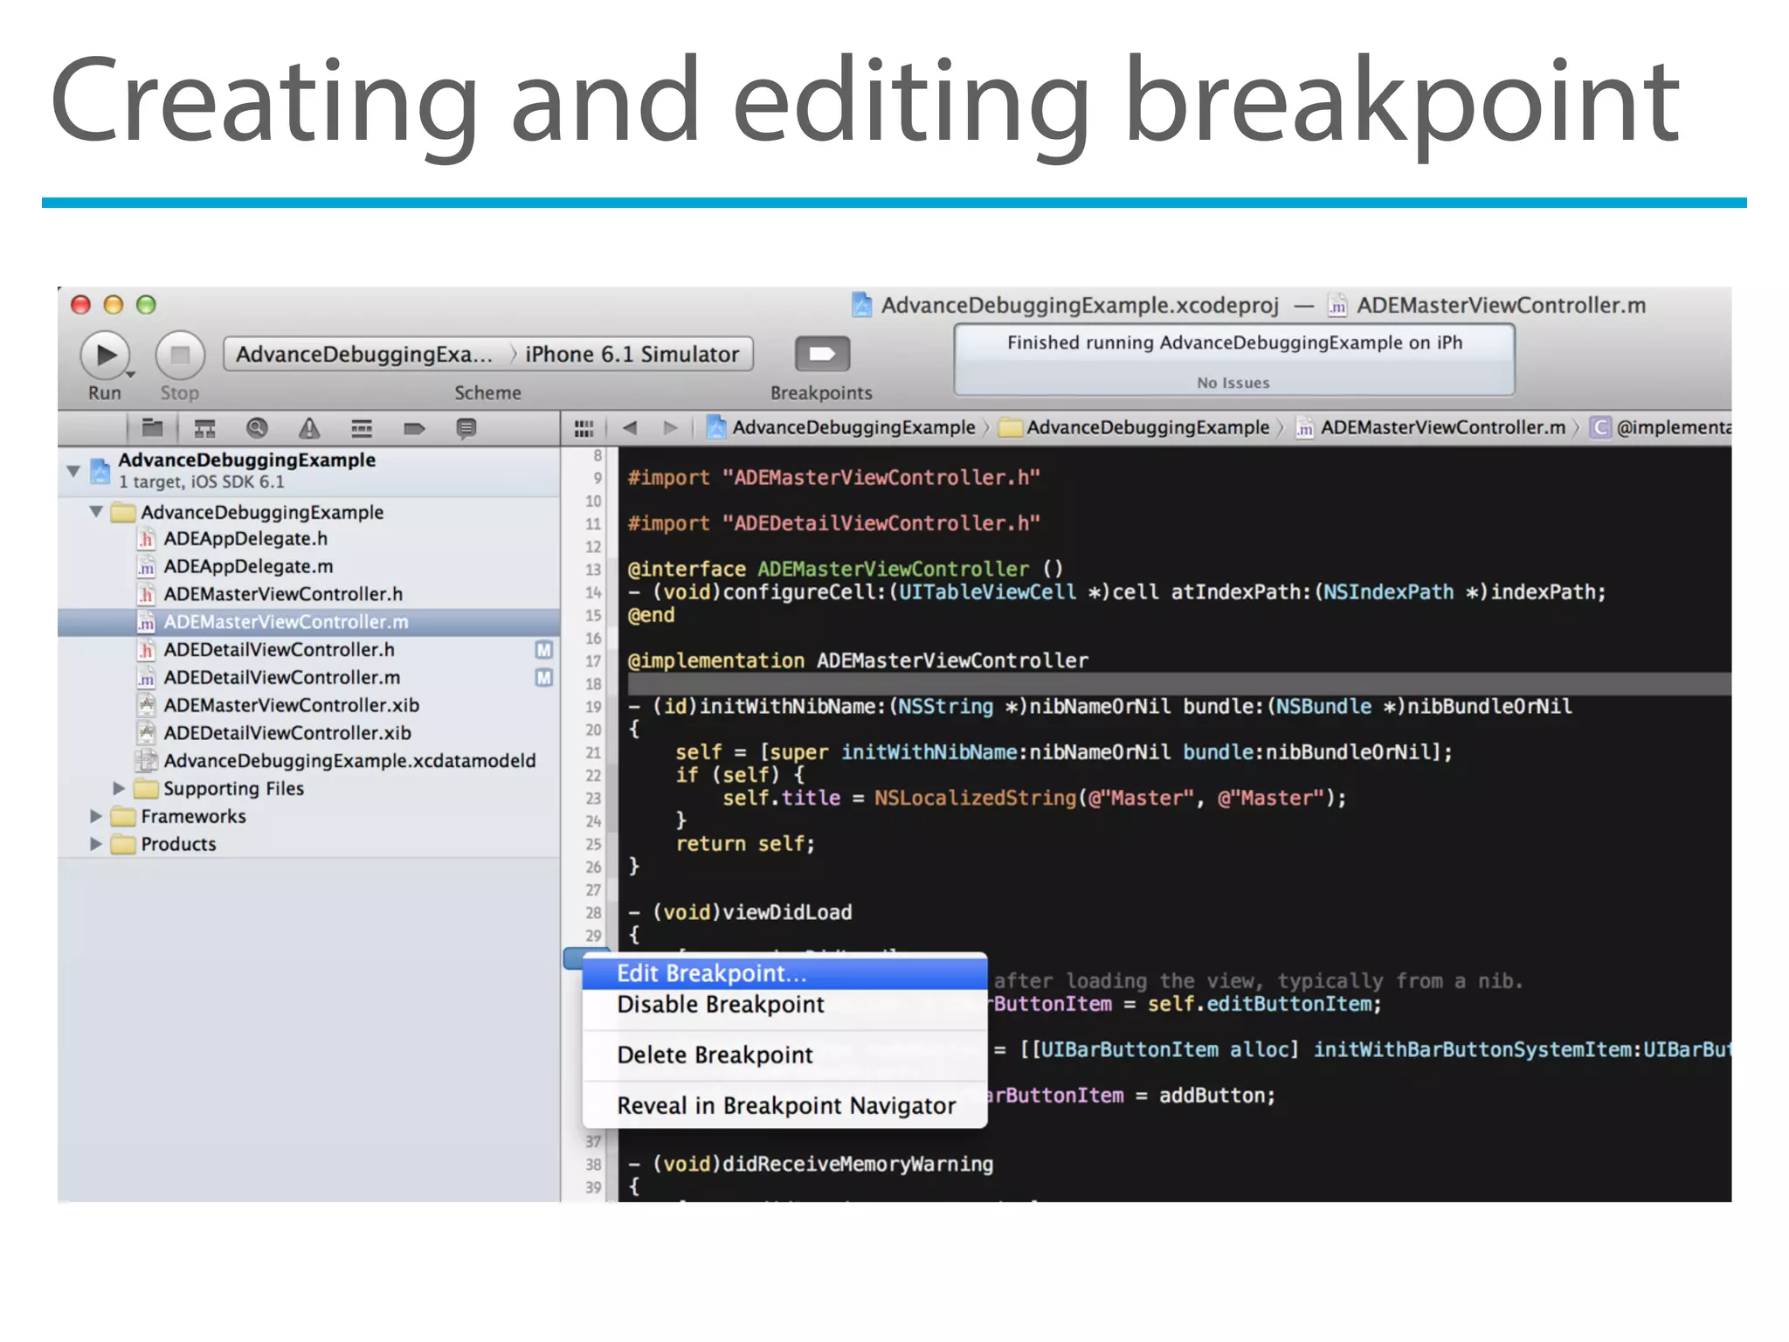Click the project icon in title bar

tap(861, 305)
